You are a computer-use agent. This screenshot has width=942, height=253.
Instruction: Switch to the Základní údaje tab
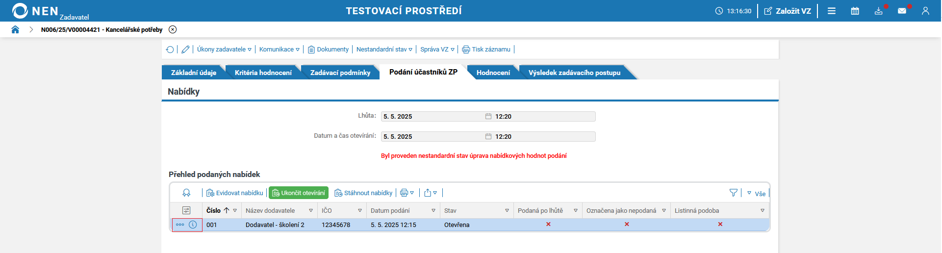pyautogui.click(x=194, y=73)
